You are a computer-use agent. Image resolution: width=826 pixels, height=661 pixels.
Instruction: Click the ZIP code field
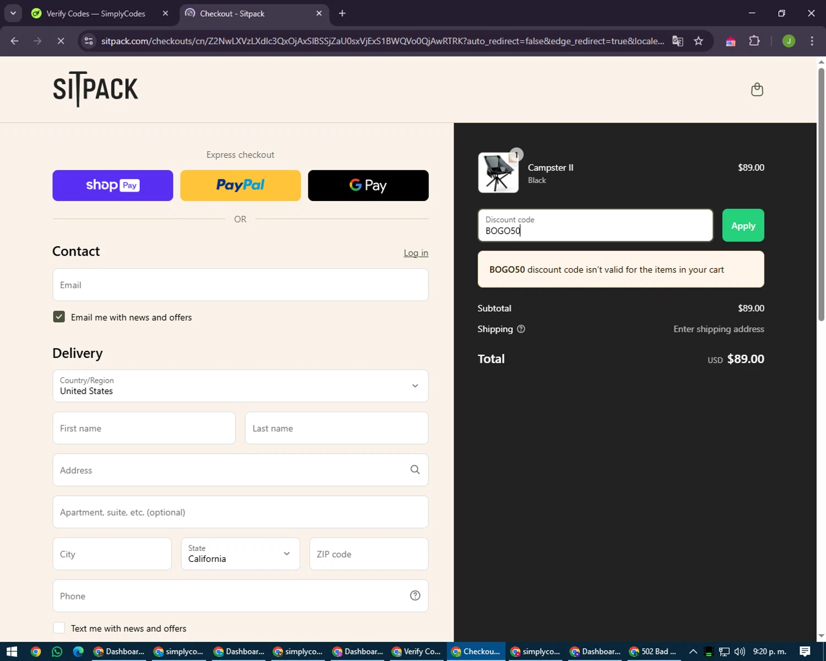click(x=368, y=554)
